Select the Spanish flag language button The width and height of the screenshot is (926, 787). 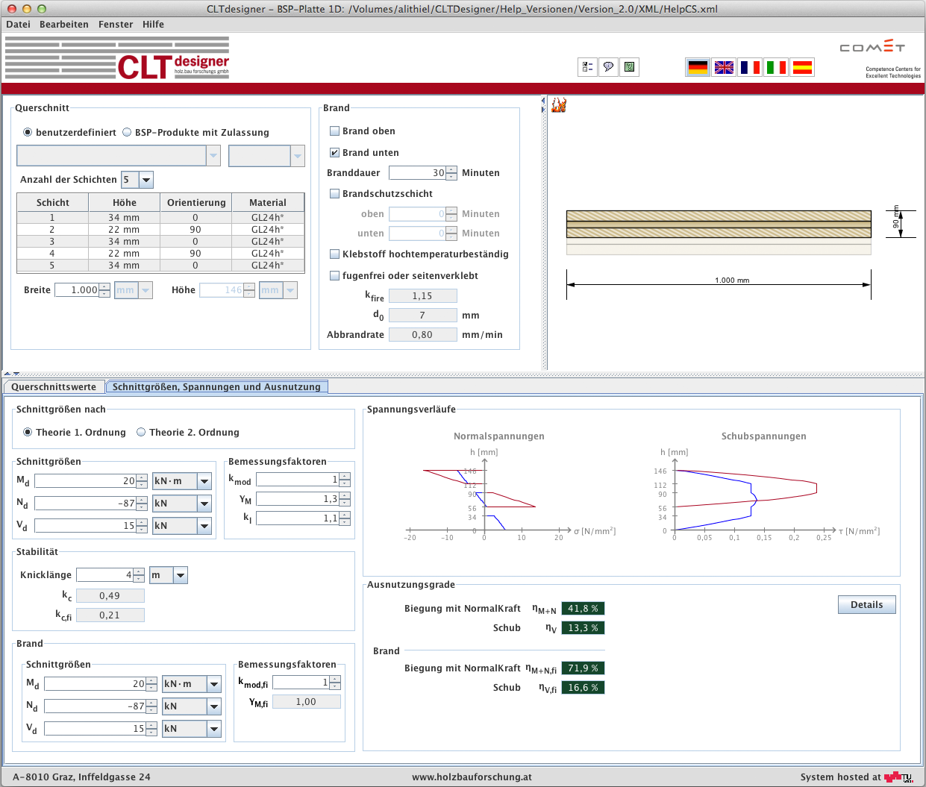802,68
